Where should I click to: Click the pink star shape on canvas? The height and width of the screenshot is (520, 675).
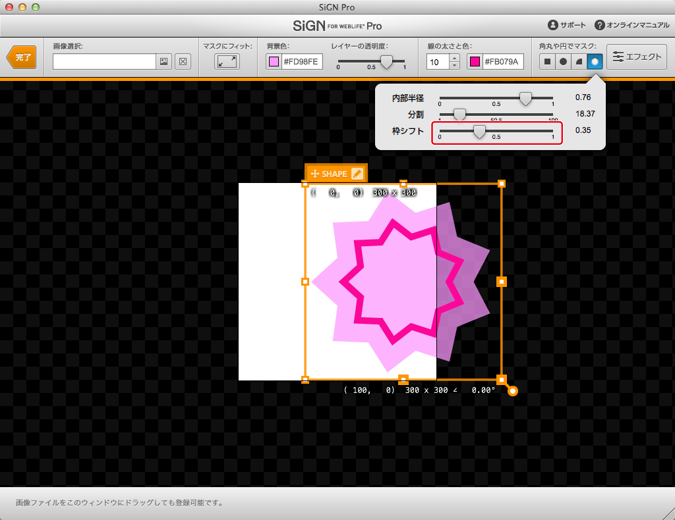(400, 282)
